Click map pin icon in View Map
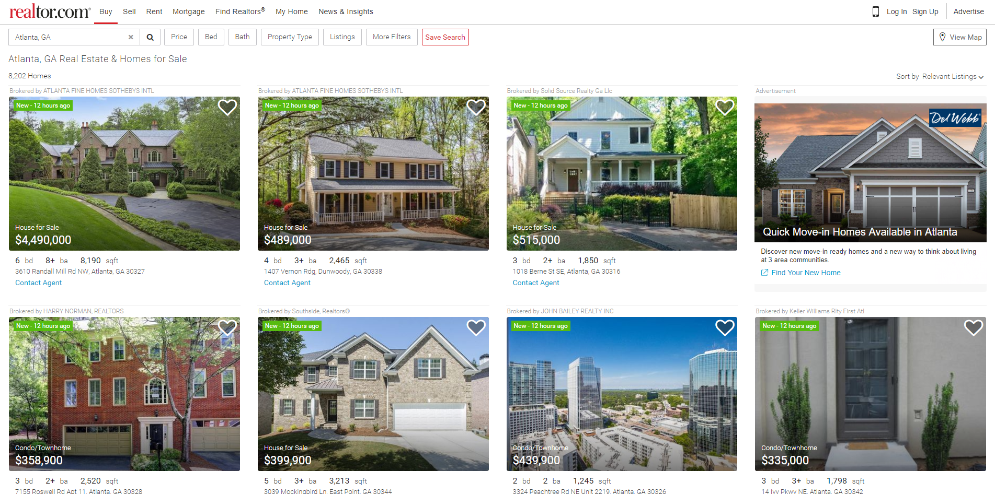 (x=942, y=37)
